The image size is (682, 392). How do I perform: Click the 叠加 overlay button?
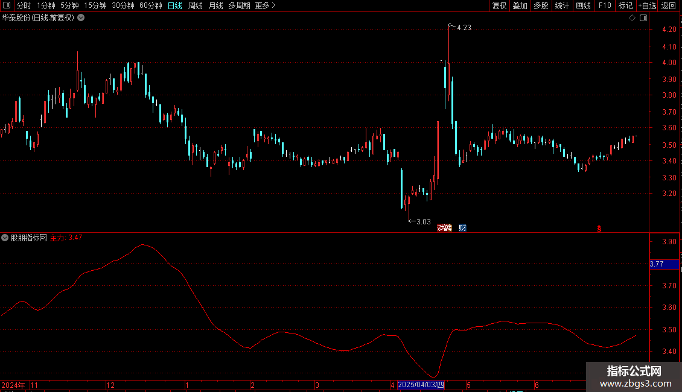pyautogui.click(x=520, y=5)
